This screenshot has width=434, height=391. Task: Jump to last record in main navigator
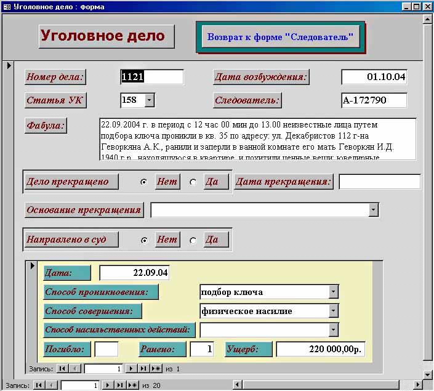pyautogui.click(x=120, y=385)
